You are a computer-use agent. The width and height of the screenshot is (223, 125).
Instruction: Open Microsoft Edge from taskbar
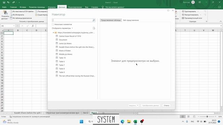122,122
